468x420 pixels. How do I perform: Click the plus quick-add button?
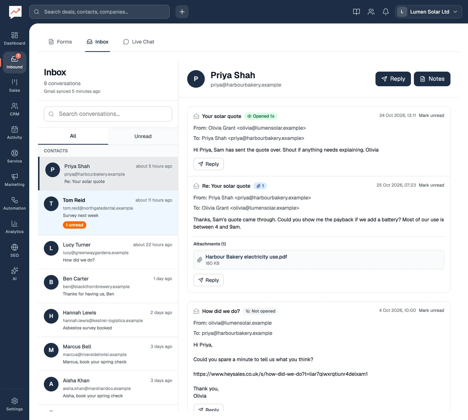(182, 12)
